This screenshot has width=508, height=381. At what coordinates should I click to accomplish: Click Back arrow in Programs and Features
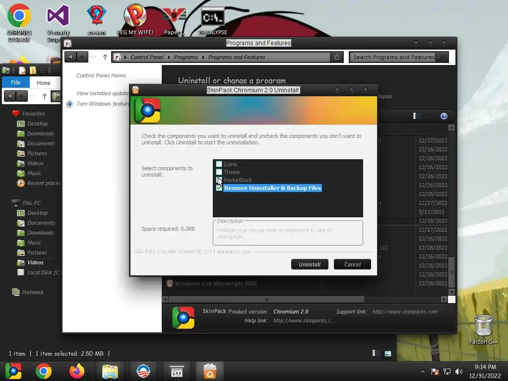[x=70, y=57]
